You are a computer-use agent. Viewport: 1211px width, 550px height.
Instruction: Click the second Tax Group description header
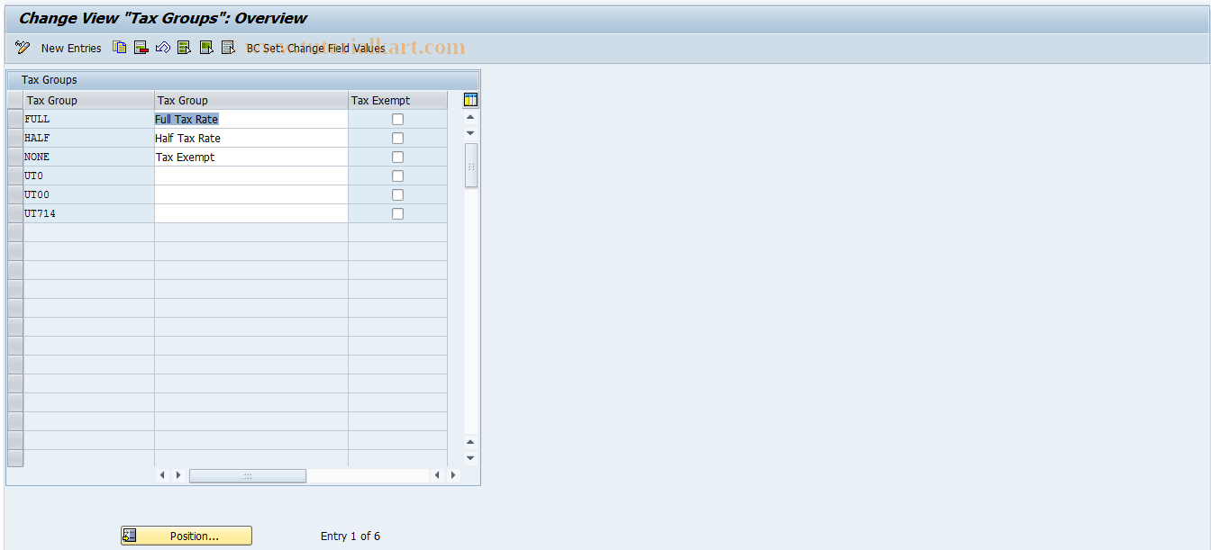point(250,100)
